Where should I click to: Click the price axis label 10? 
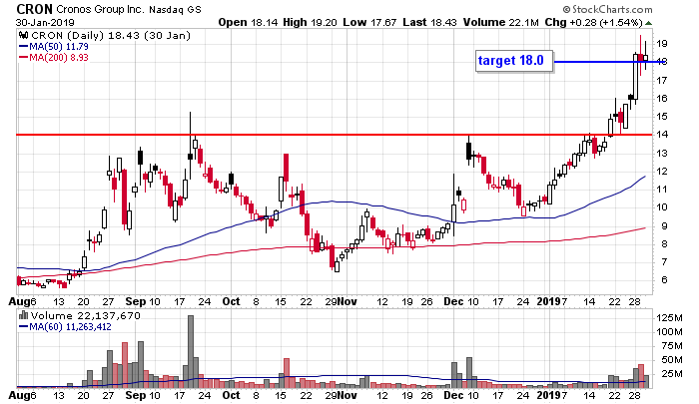point(661,207)
